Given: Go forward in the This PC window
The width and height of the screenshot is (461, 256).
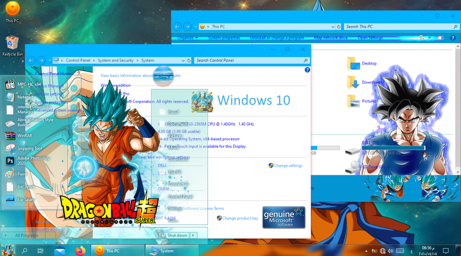Looking at the screenshot, I should (x=187, y=26).
